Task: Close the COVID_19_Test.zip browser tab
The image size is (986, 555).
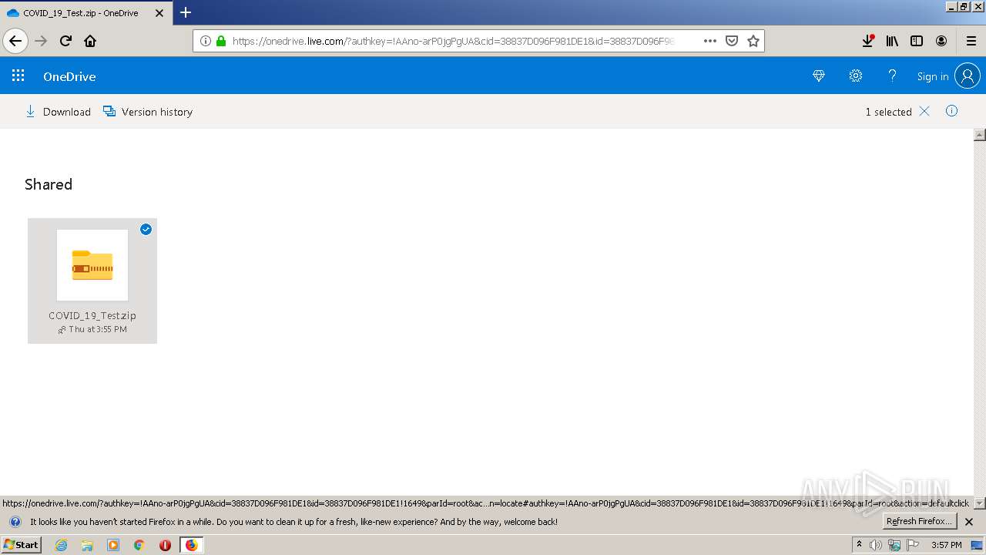Action: [159, 13]
